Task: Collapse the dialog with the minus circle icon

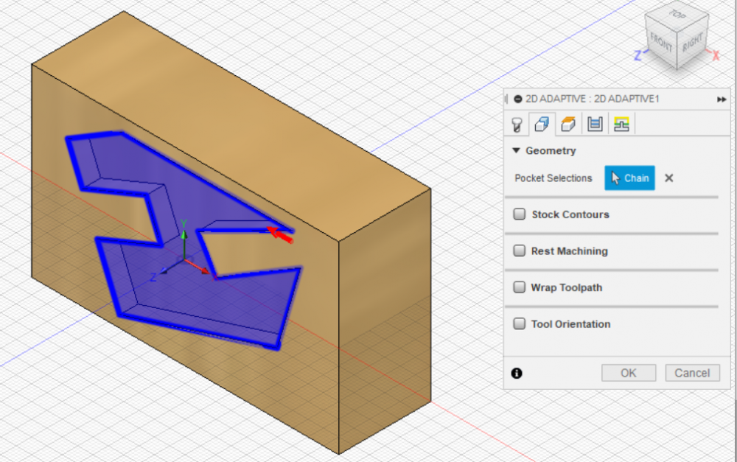Action: pyautogui.click(x=518, y=99)
